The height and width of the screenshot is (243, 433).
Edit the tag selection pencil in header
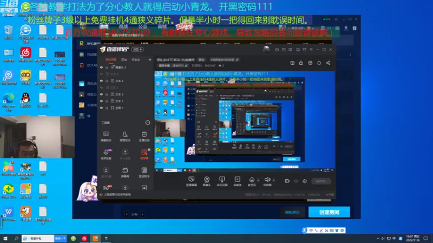(237, 60)
